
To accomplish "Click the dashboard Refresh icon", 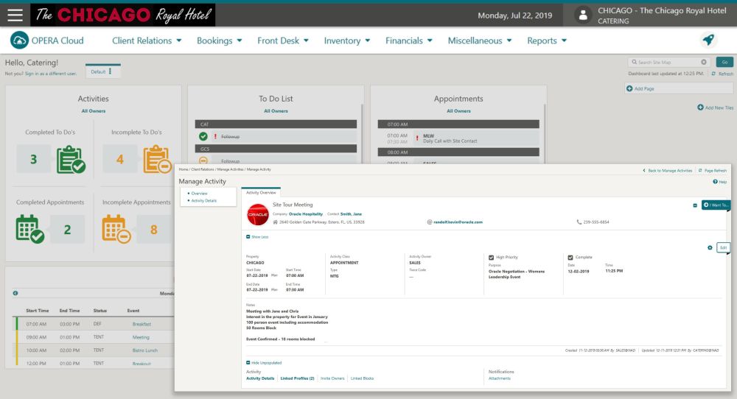I will click(x=713, y=74).
